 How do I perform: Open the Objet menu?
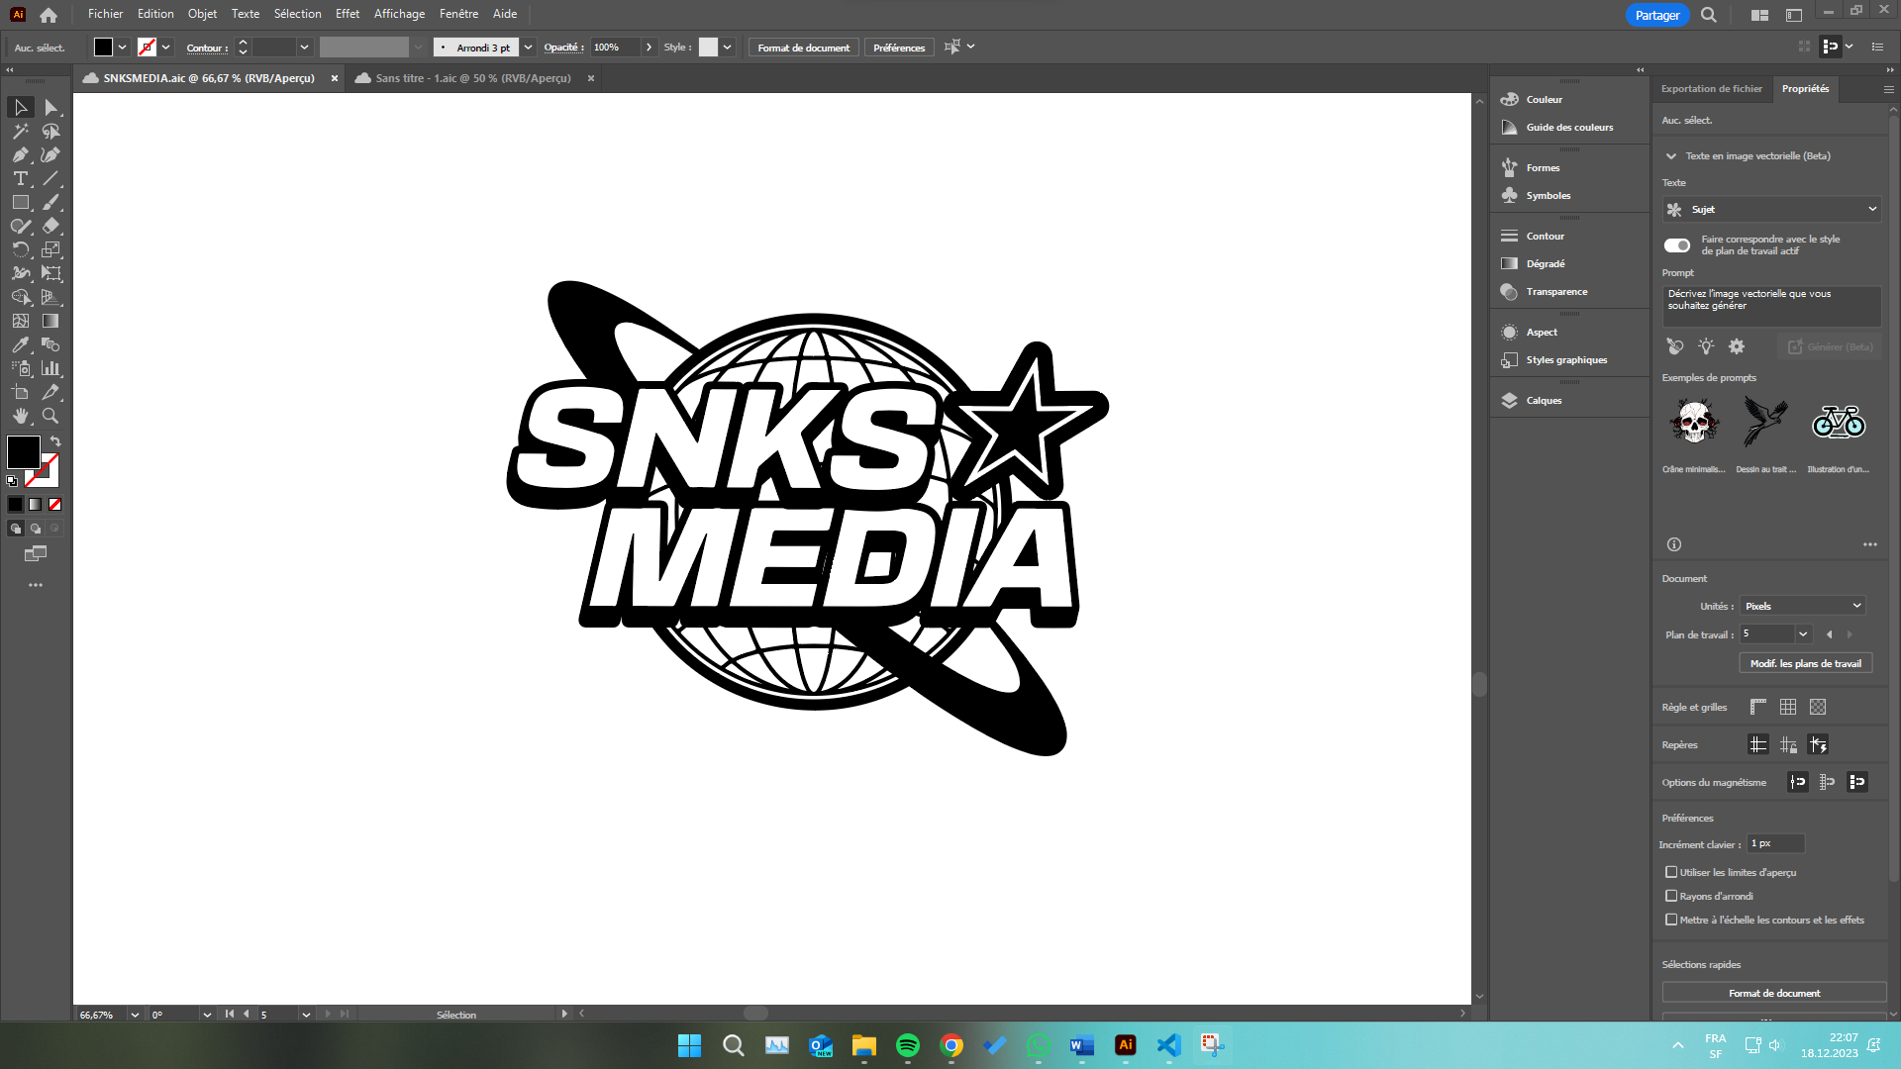(202, 14)
